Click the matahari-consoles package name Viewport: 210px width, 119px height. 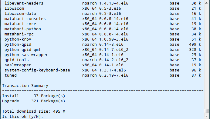25,18
